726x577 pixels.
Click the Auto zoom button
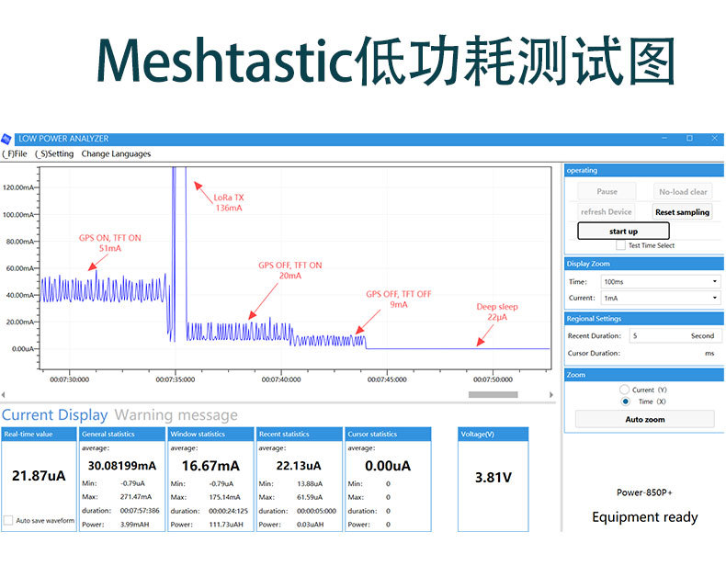click(x=645, y=419)
